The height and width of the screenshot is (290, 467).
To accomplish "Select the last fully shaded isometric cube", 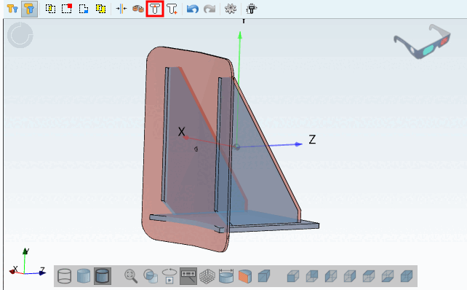I will (x=407, y=276).
